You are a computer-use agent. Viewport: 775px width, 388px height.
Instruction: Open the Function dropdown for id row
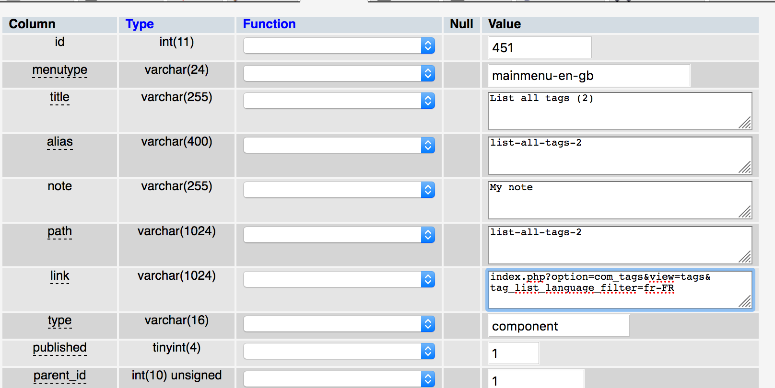click(339, 46)
